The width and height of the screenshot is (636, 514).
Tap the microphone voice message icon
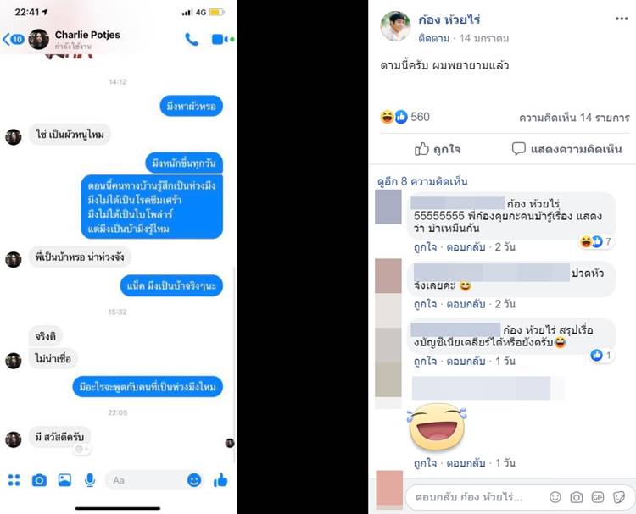90,480
